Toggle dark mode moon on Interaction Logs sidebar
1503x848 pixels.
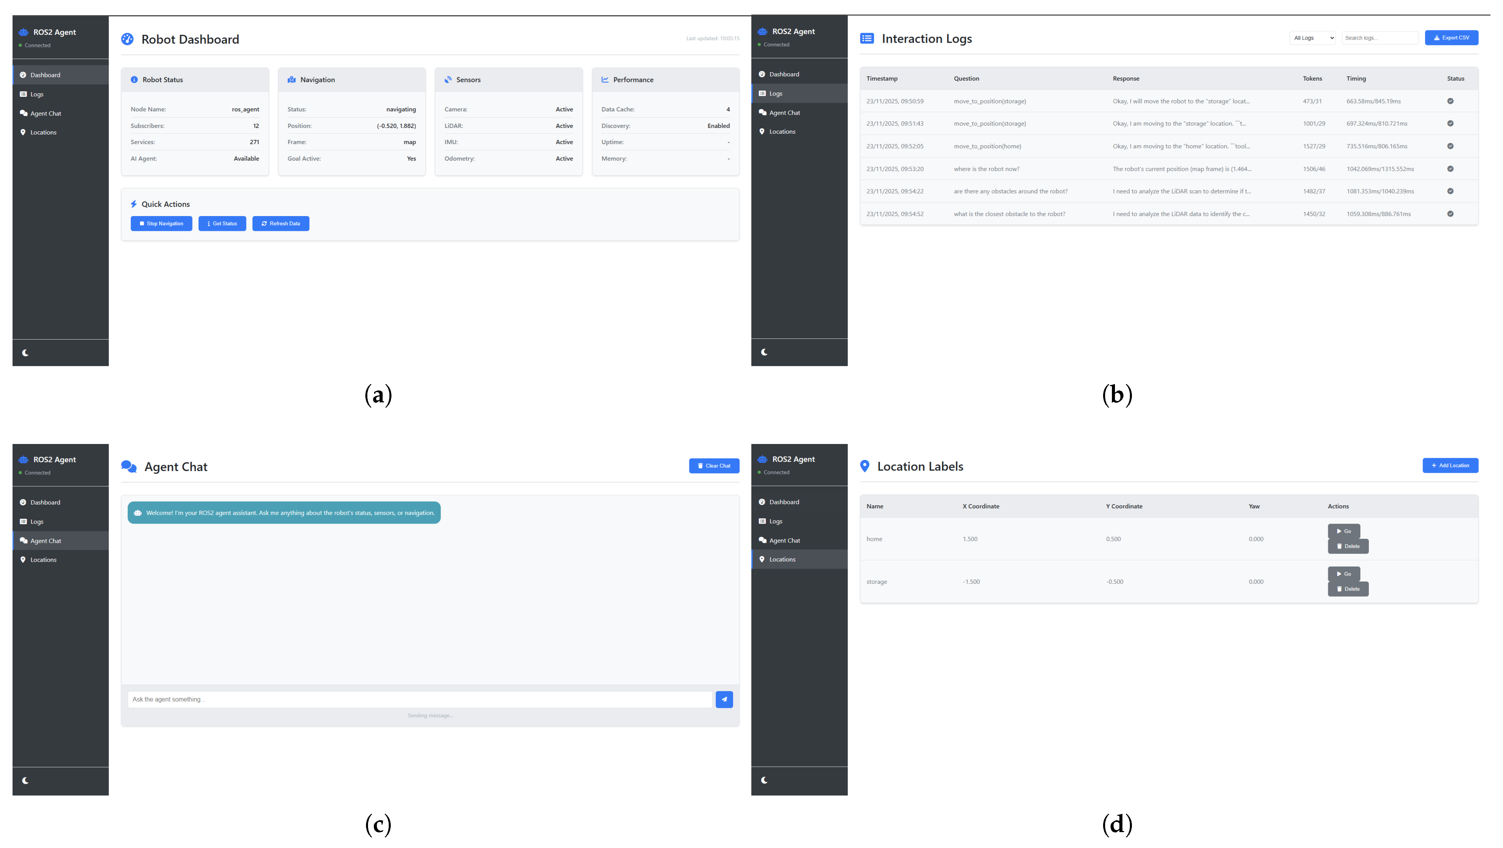point(764,352)
